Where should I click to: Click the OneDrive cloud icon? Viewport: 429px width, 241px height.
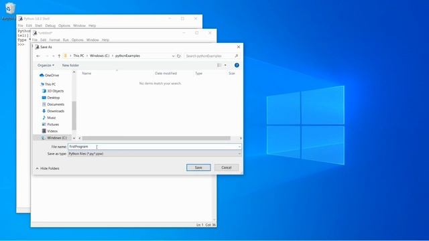[42, 75]
